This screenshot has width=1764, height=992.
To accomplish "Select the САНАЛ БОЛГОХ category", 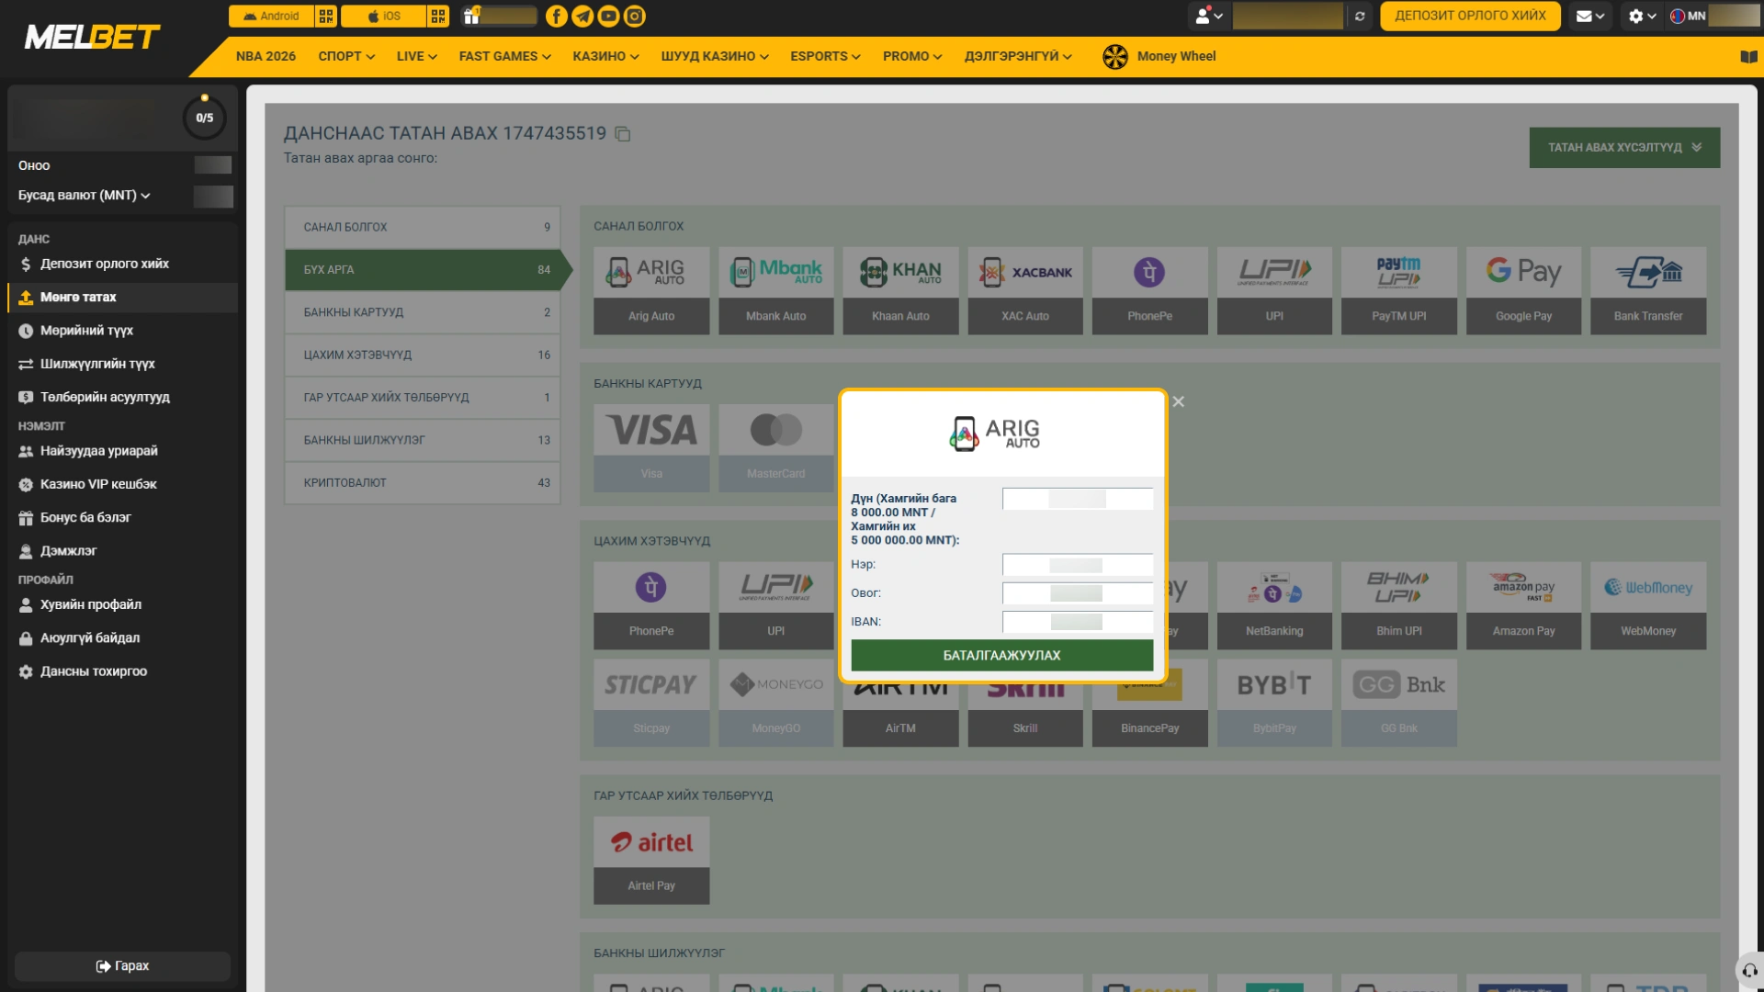I will click(423, 227).
